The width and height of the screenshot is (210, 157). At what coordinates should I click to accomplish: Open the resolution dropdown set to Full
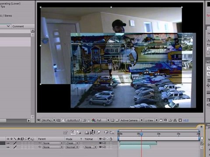(x=103, y=120)
